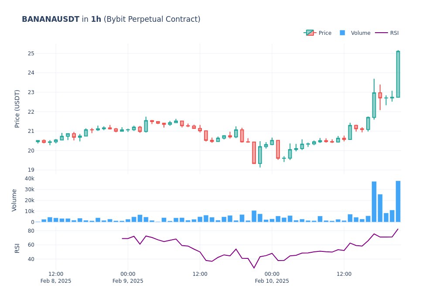
Task: Select the second-tallest blue volume bar
Action: pyautogui.click(x=374, y=202)
